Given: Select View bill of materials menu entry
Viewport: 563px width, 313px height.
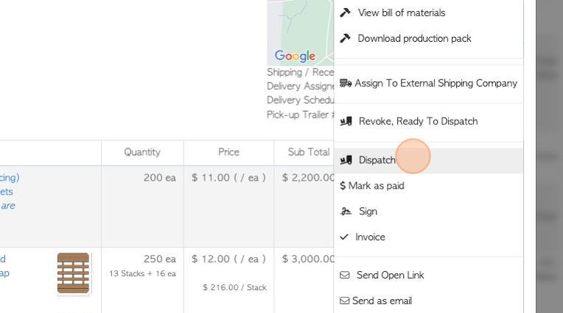Looking at the screenshot, I should 401,12.
